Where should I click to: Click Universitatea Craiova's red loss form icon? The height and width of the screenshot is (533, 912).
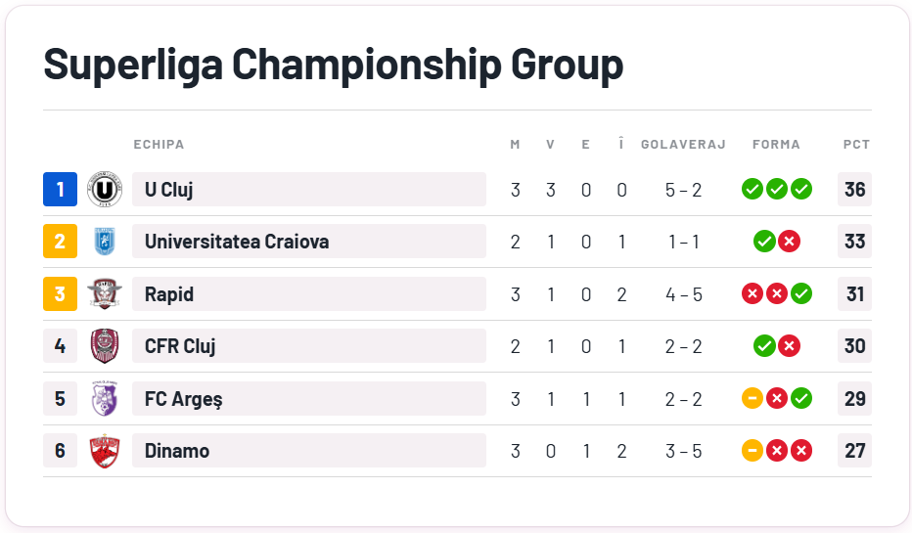click(x=789, y=242)
